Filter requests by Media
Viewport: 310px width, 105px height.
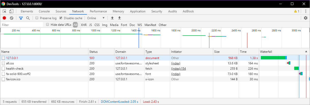coord(114,25)
